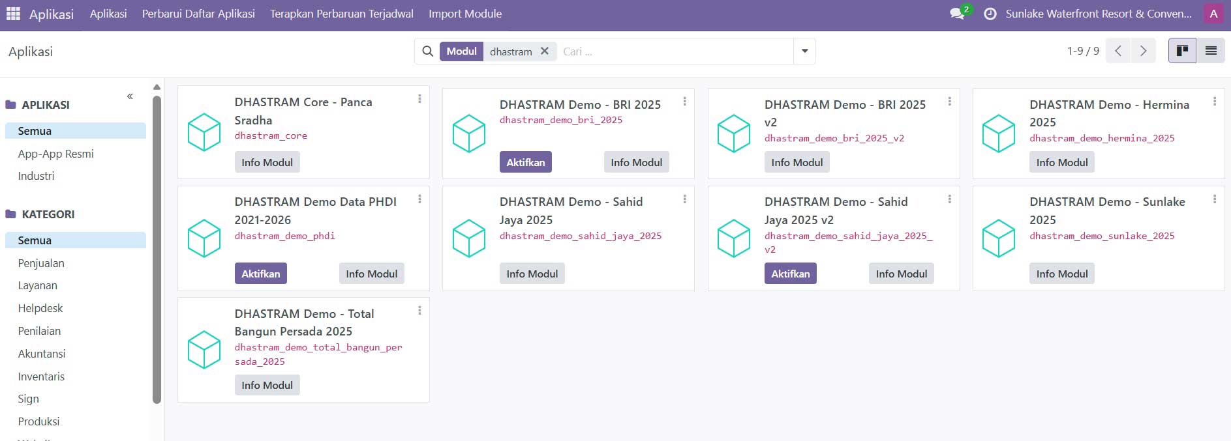This screenshot has height=441, width=1231.
Task: Click the cube icon of Hermina 2025 module
Action: pyautogui.click(x=999, y=134)
